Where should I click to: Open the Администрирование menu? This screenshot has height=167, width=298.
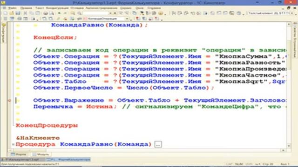tap(102, 8)
